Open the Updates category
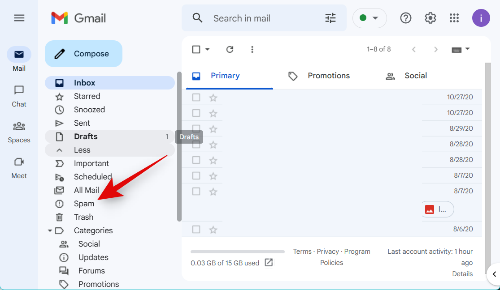The width and height of the screenshot is (500, 290). click(x=110, y=257)
